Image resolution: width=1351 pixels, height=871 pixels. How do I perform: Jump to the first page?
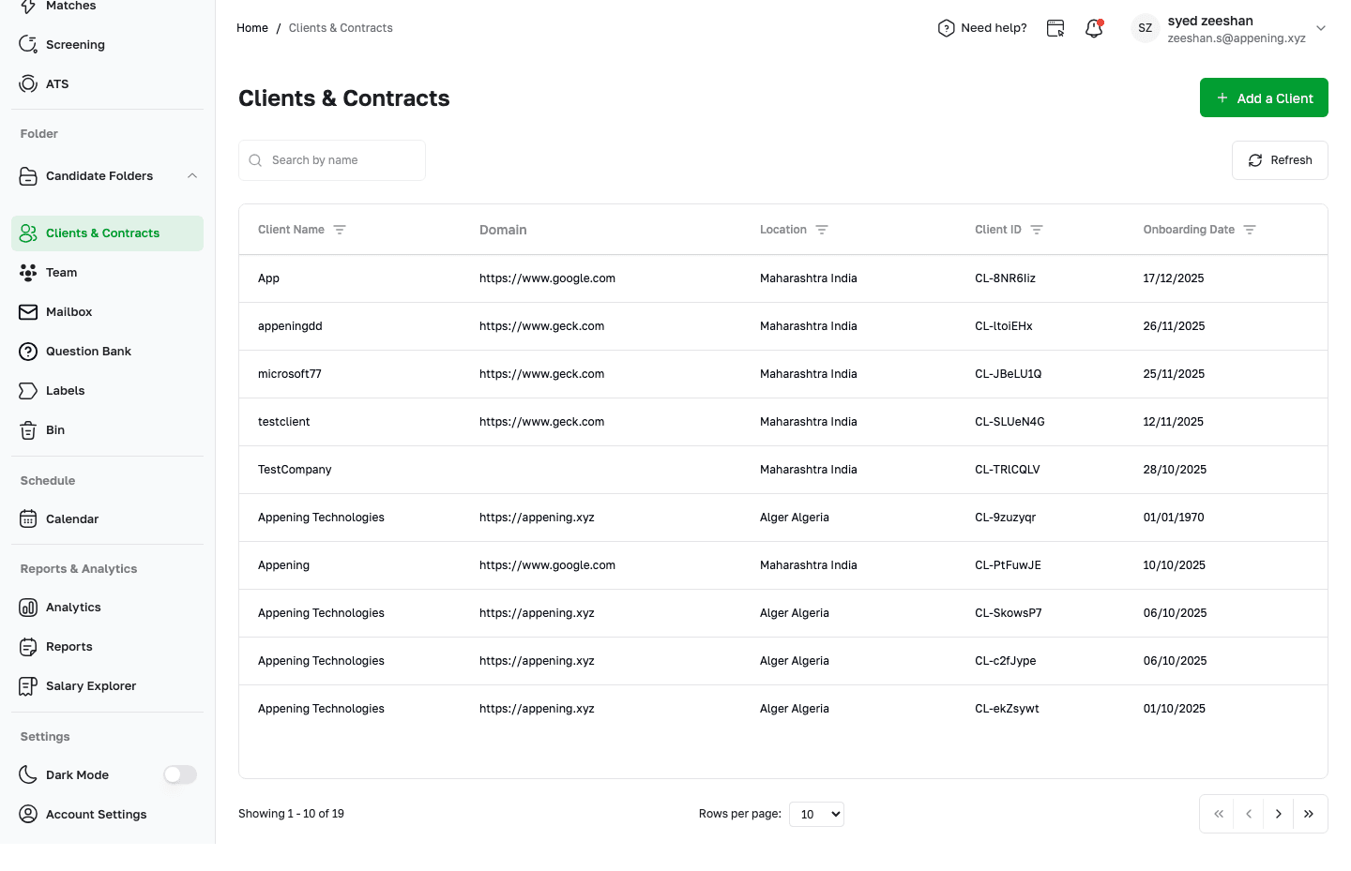pos(1219,814)
